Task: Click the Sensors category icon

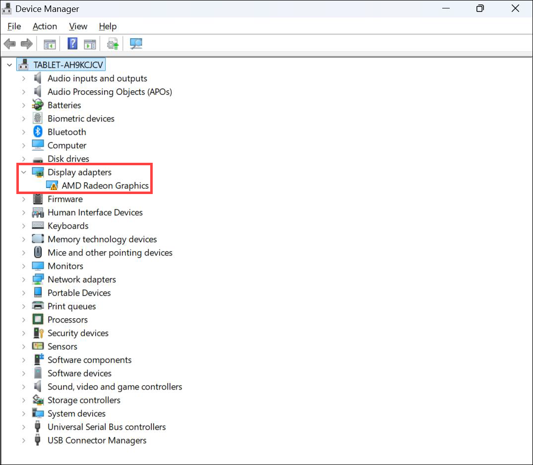Action: (x=38, y=346)
